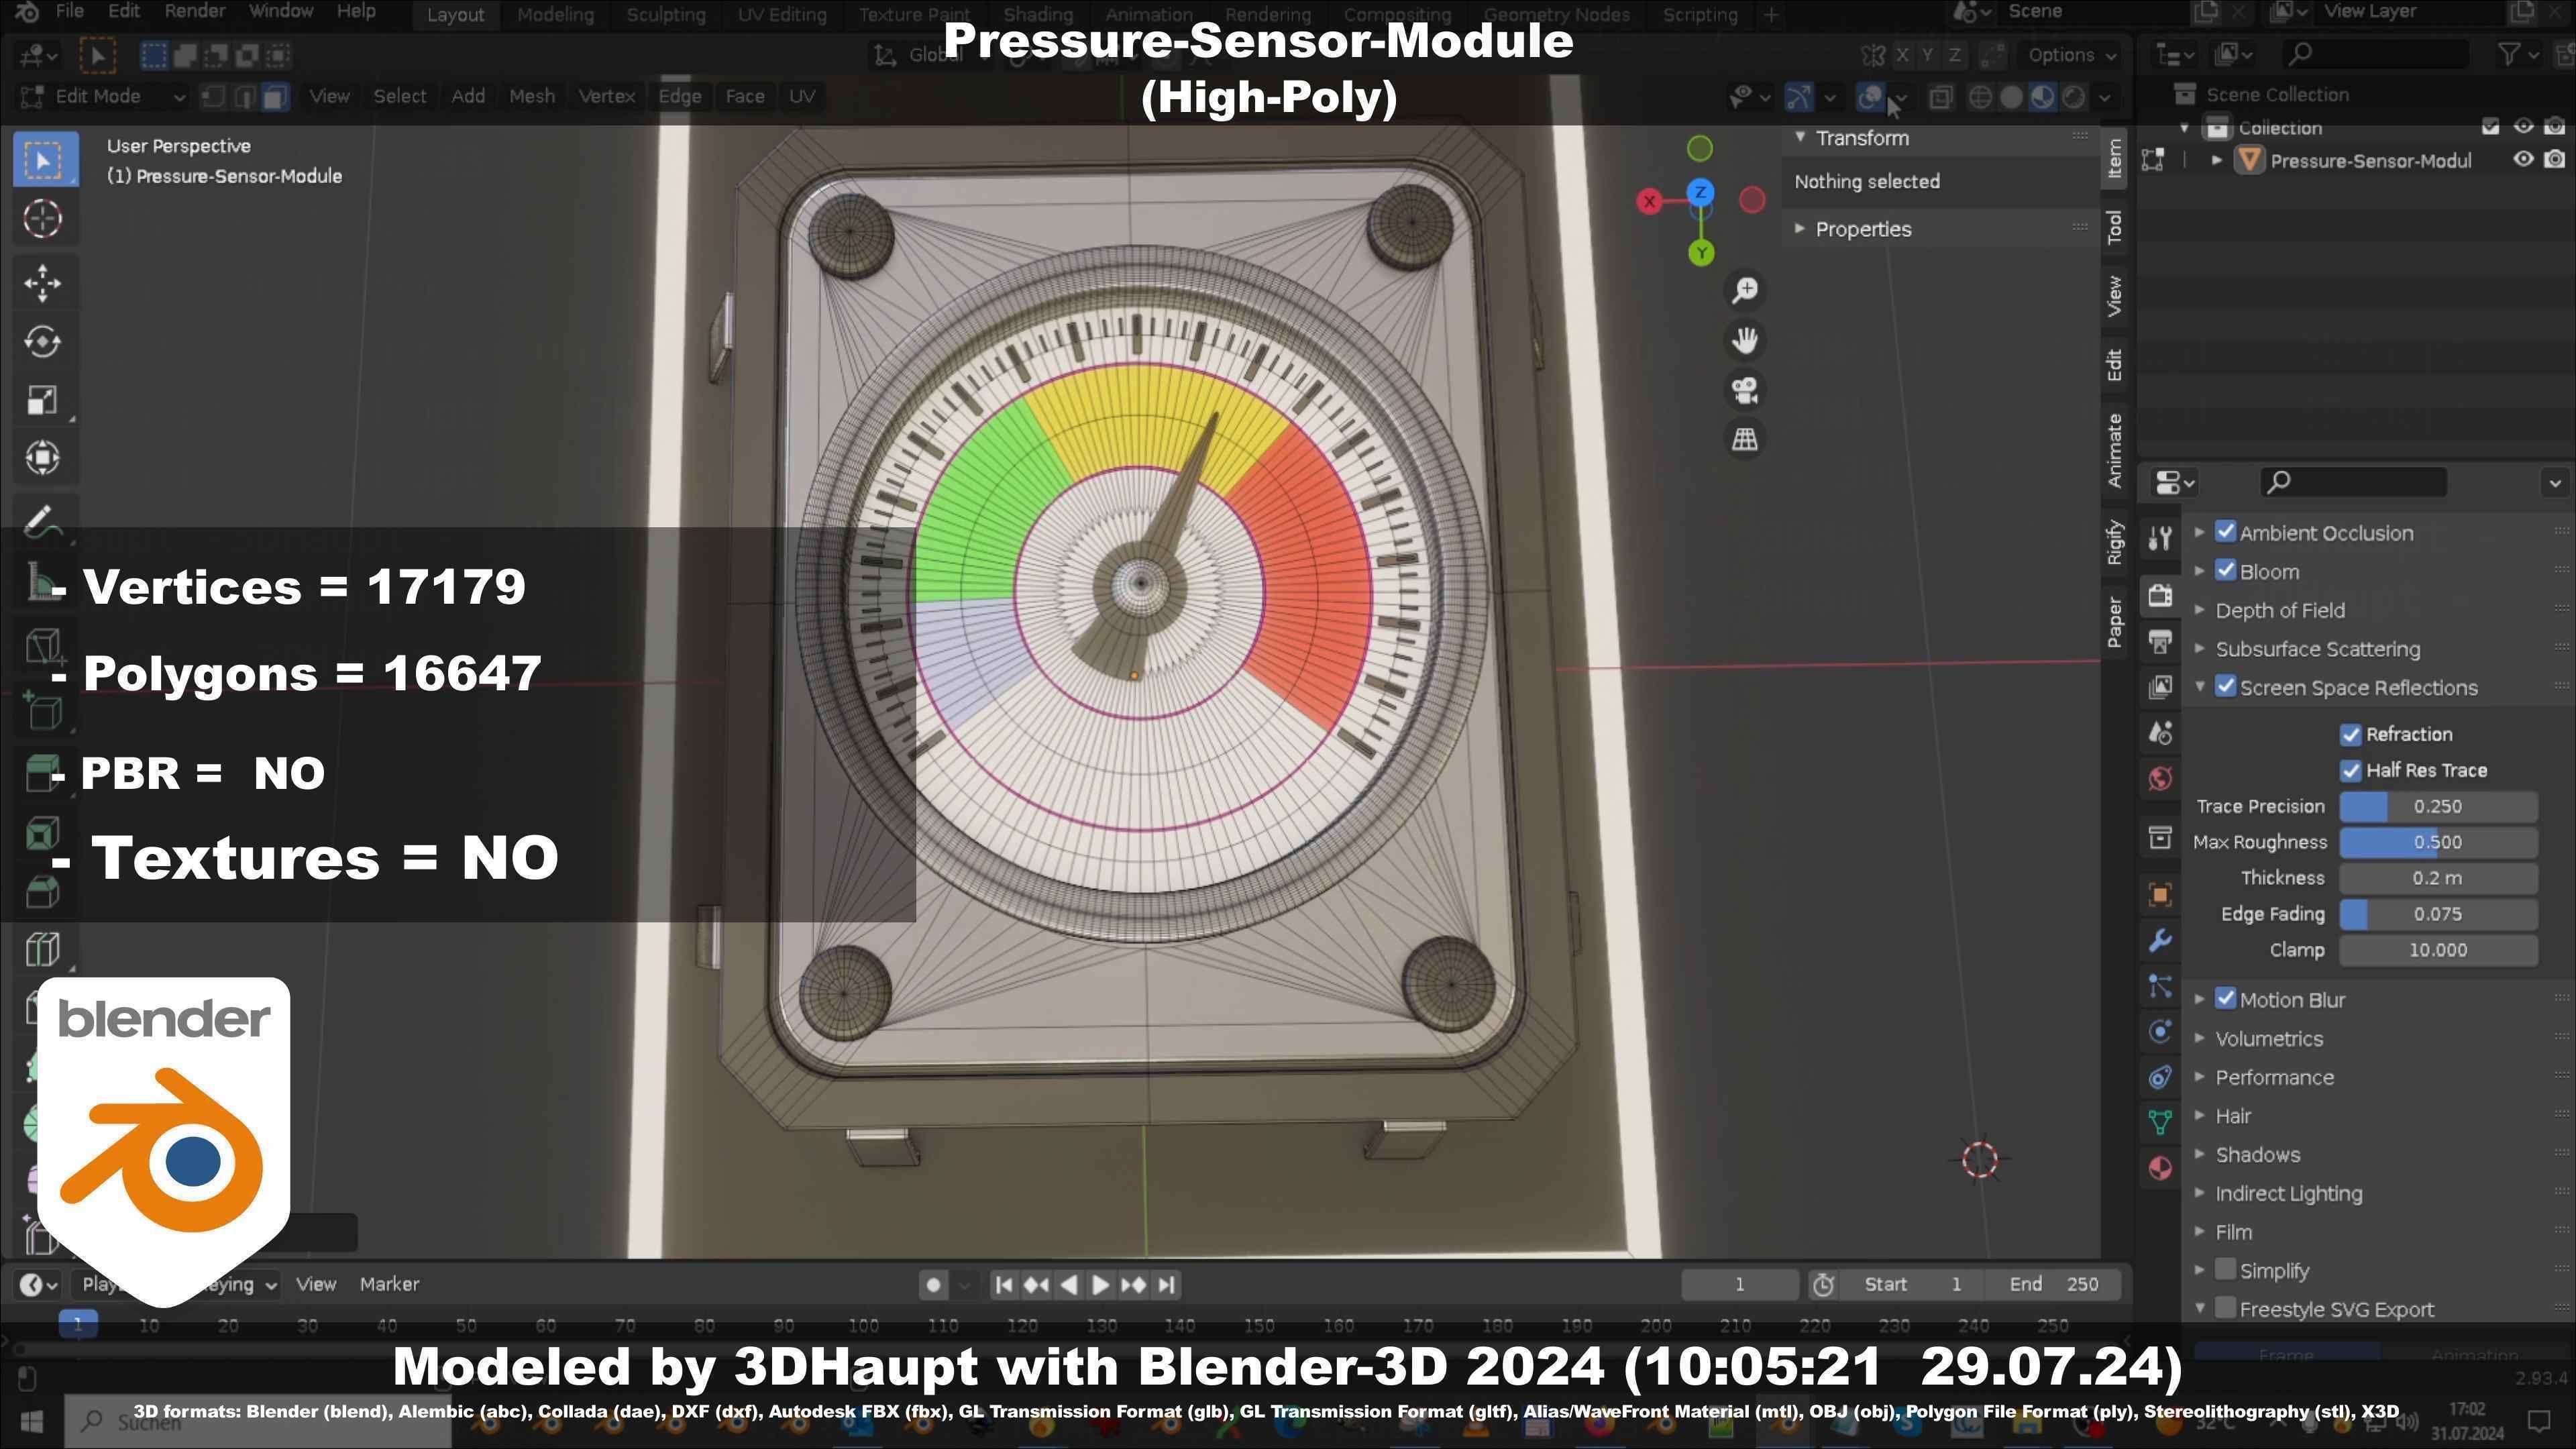Jump to the end frame button
Viewport: 2576px width, 1449px height.
(1166, 1286)
